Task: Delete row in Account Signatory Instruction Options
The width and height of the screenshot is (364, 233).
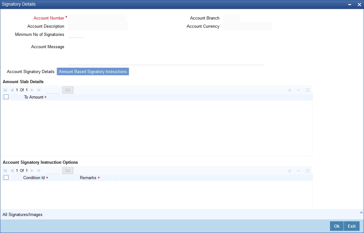Action: point(299,171)
